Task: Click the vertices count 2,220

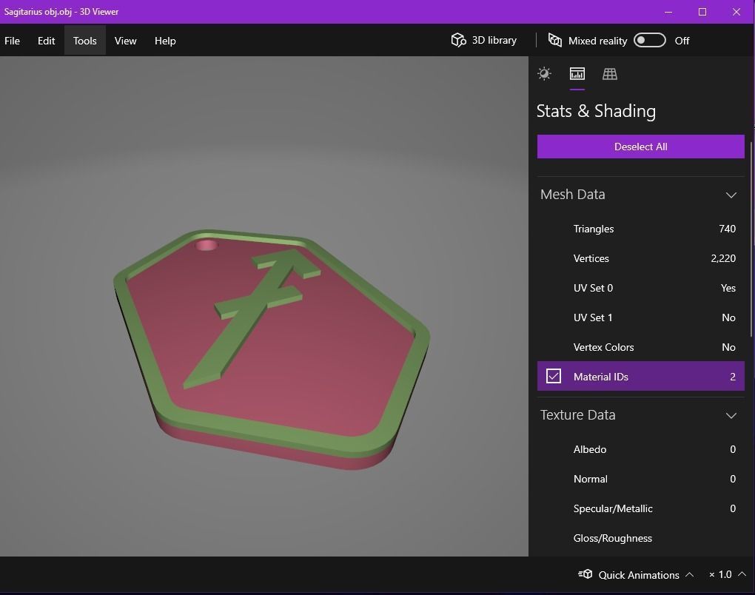Action: (723, 258)
